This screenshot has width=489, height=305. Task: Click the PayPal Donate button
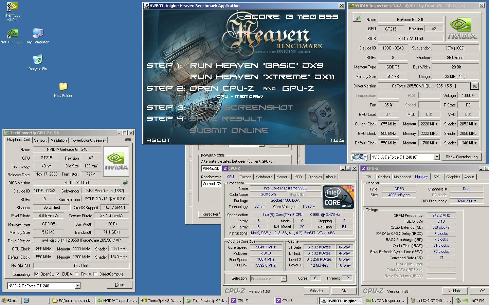(359, 157)
